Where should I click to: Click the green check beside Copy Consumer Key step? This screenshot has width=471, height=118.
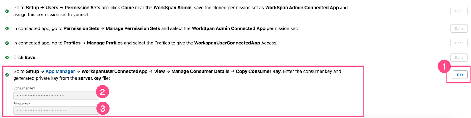point(7,75)
